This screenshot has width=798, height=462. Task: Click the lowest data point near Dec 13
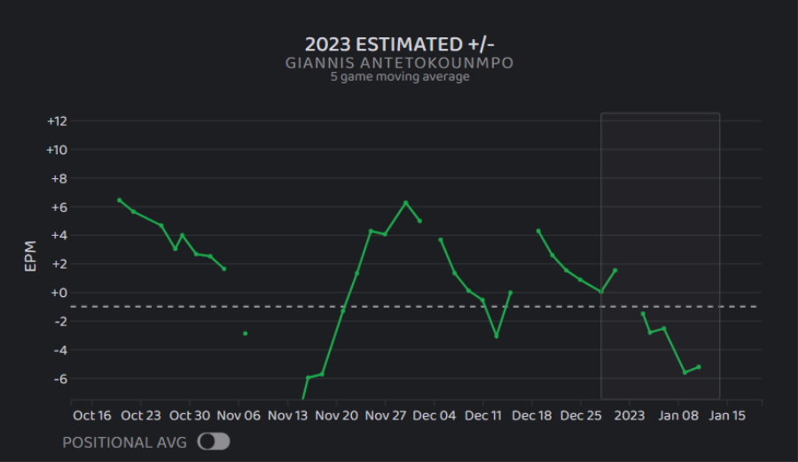(x=497, y=336)
